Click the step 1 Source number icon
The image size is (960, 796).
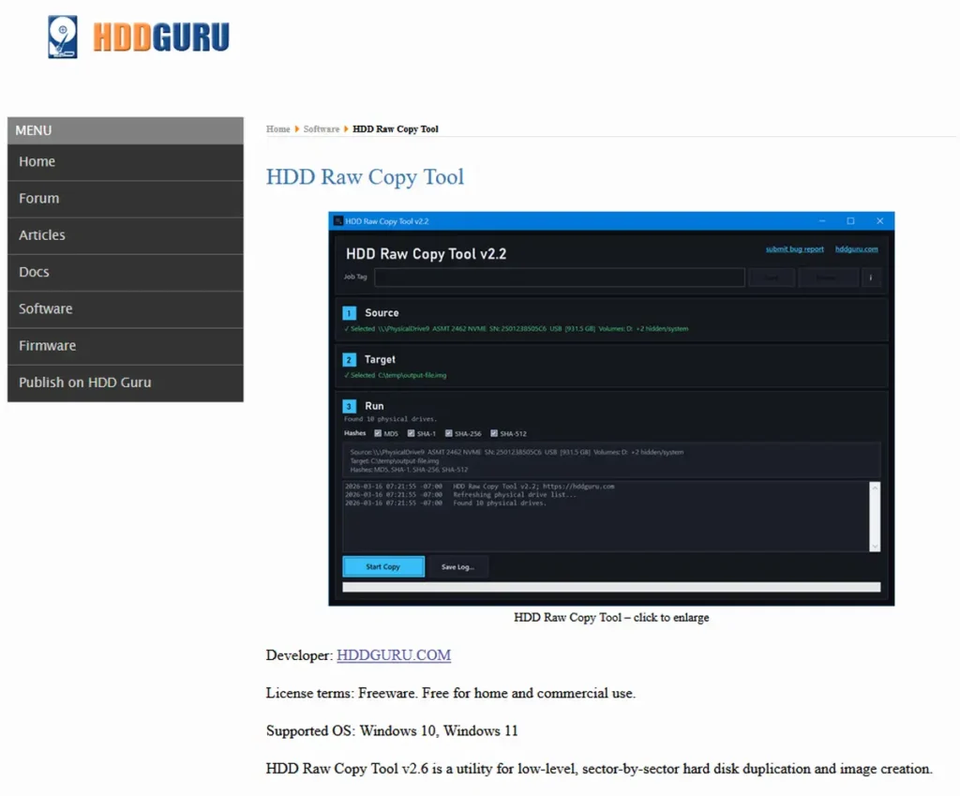[349, 313]
